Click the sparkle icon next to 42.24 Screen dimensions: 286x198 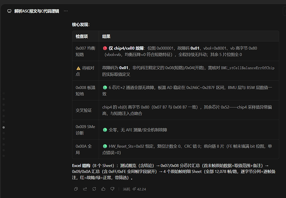pos(134,189)
